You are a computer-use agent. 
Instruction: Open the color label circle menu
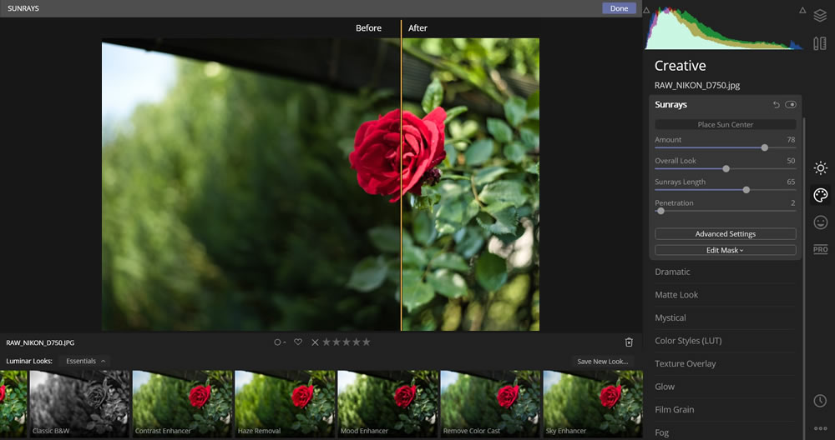(x=280, y=342)
